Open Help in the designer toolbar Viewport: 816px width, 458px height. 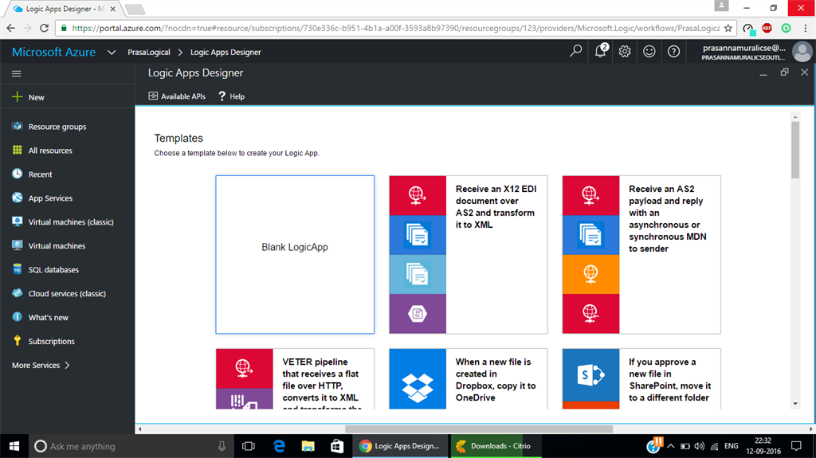(x=232, y=96)
